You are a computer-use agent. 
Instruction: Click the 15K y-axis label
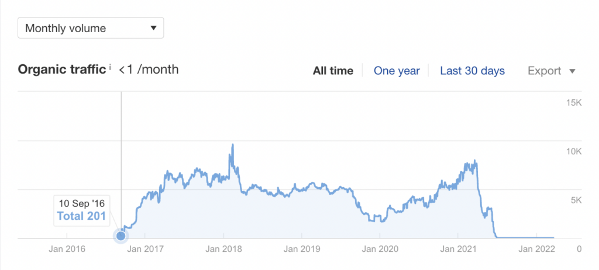coord(573,103)
